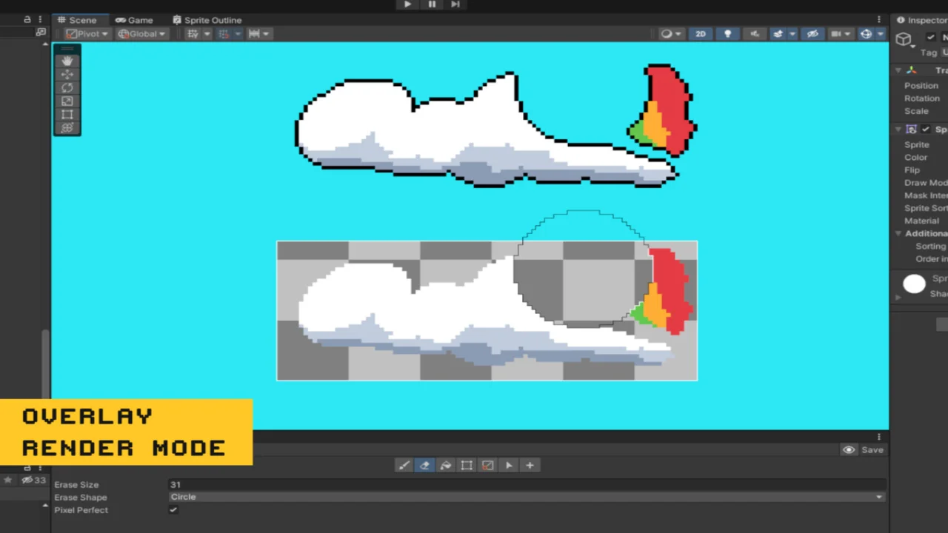Select the Paint Brush tool
Screen dimensions: 948x533
click(404, 466)
